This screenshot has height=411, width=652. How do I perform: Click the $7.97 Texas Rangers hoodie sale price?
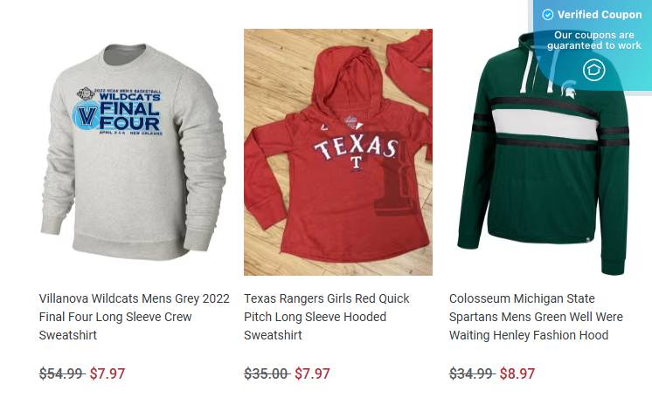tap(312, 373)
